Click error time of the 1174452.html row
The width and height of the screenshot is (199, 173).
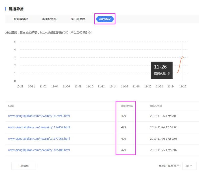click(164, 127)
